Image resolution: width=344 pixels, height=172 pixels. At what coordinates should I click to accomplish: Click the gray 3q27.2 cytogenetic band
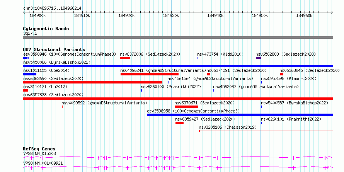point(178,37)
